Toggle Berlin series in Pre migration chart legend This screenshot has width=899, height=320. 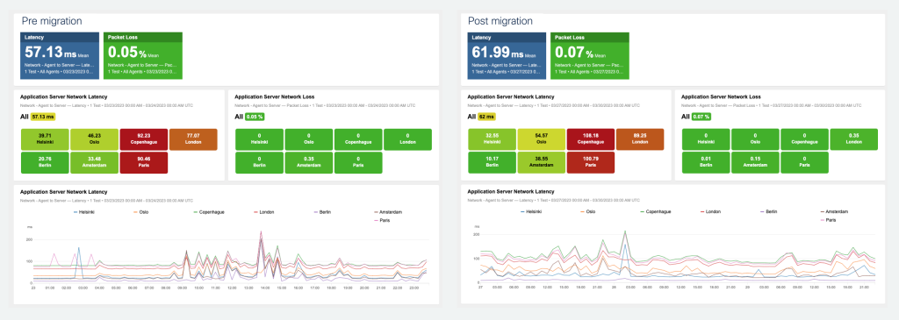pos(323,212)
